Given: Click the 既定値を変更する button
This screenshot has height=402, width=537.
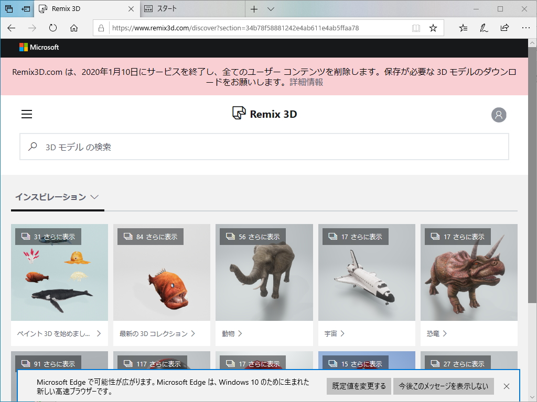Looking at the screenshot, I should 359,386.
